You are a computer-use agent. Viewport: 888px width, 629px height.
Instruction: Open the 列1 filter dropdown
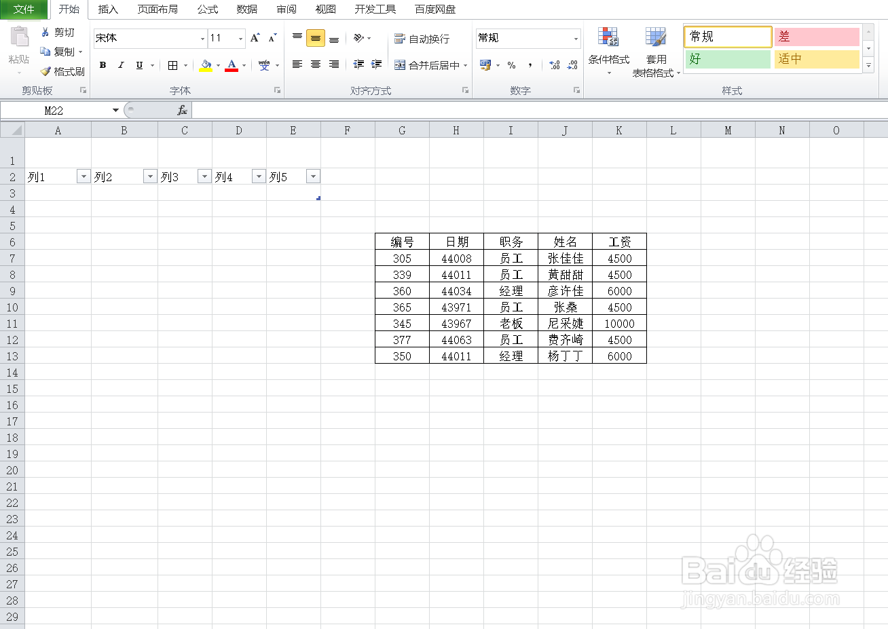pos(83,176)
